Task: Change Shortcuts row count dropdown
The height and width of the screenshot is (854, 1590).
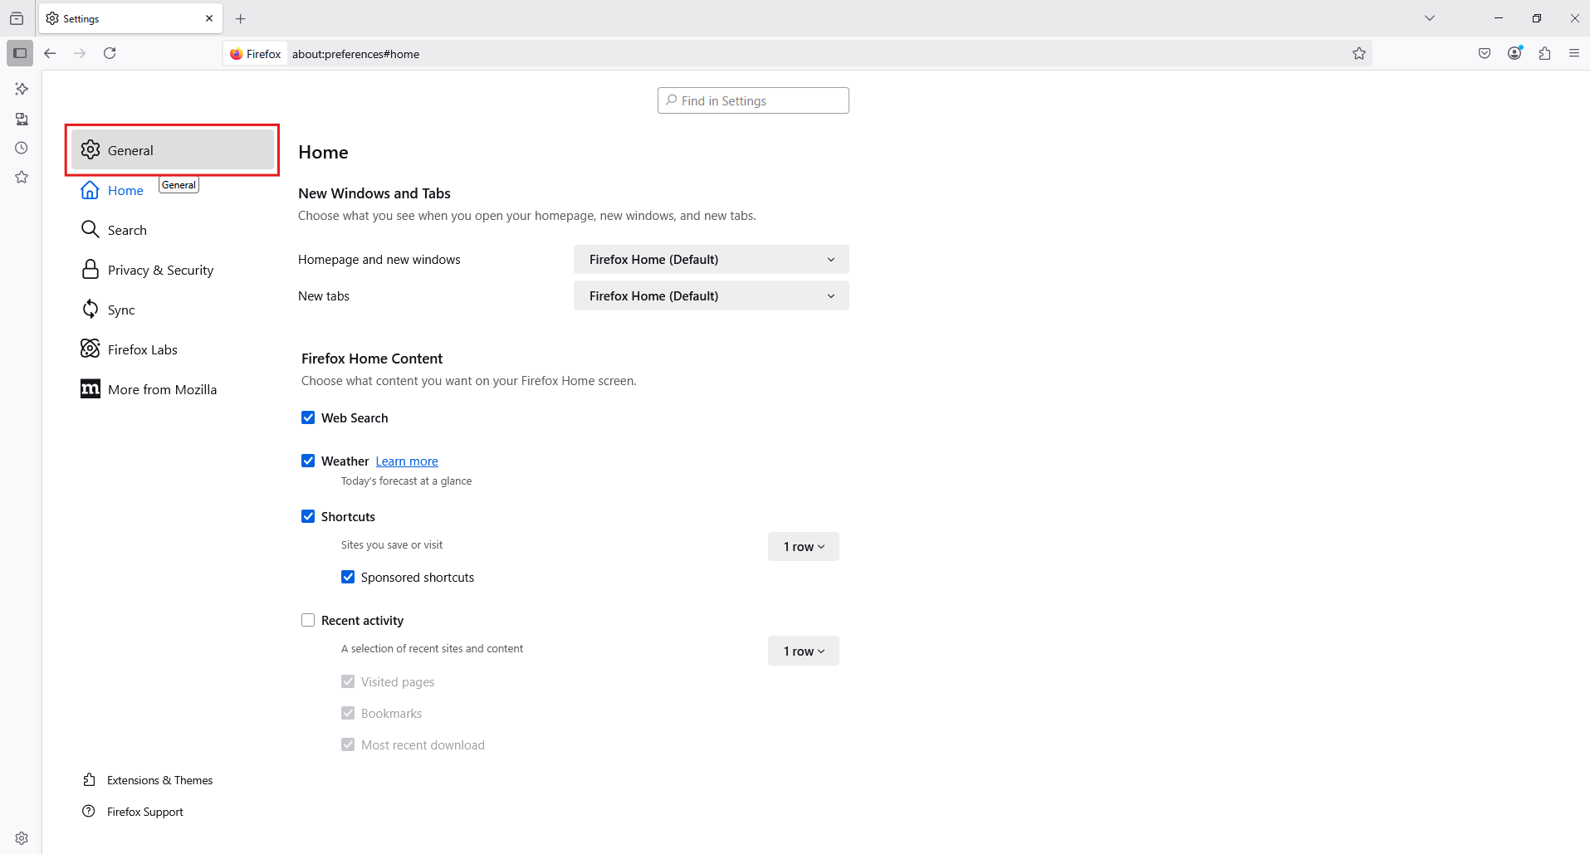Action: (x=803, y=547)
